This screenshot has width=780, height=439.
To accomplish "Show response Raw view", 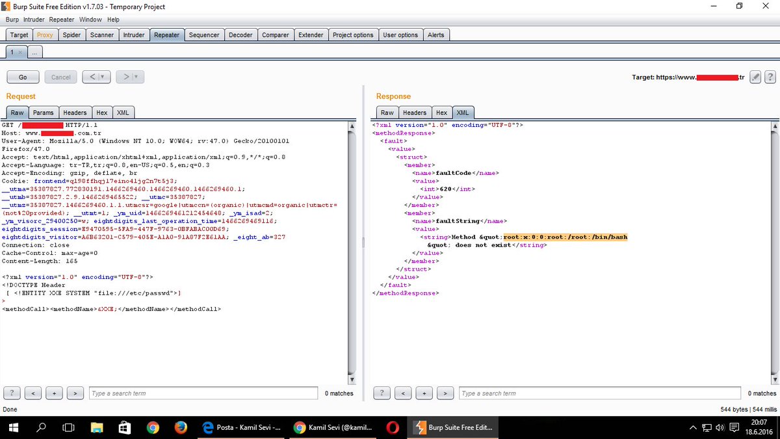I will 387,113.
